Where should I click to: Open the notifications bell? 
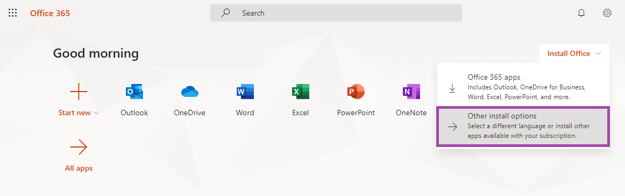pyautogui.click(x=581, y=13)
